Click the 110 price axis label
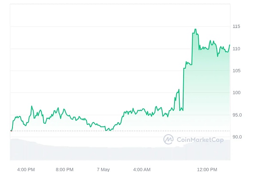The width and height of the screenshot is (258, 172). (236, 49)
